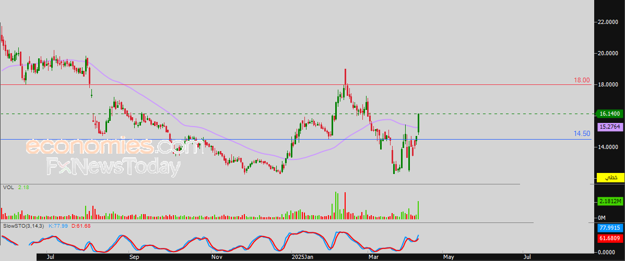Viewport: 625px width, 261px height.
Task: Click the 14.0000 price axis label
Action: click(607, 147)
